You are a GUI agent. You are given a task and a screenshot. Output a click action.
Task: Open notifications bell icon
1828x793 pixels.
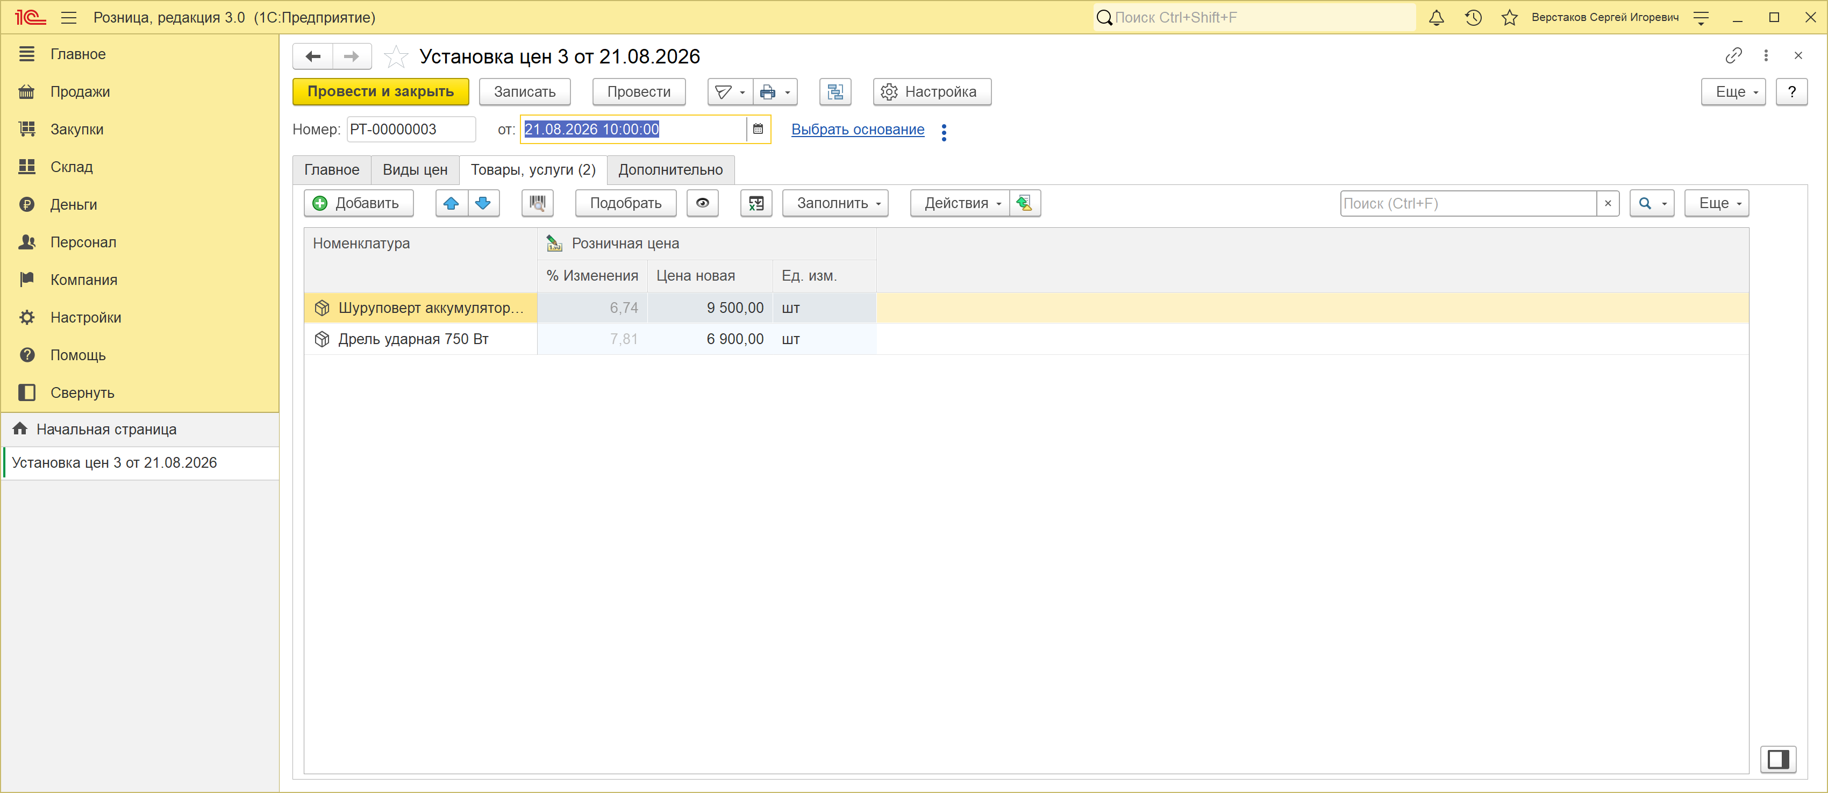(1436, 17)
